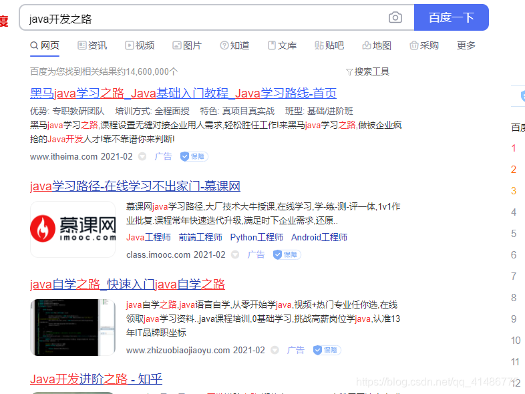
Task: Open the Java工程师 sublink
Action: coord(148,237)
